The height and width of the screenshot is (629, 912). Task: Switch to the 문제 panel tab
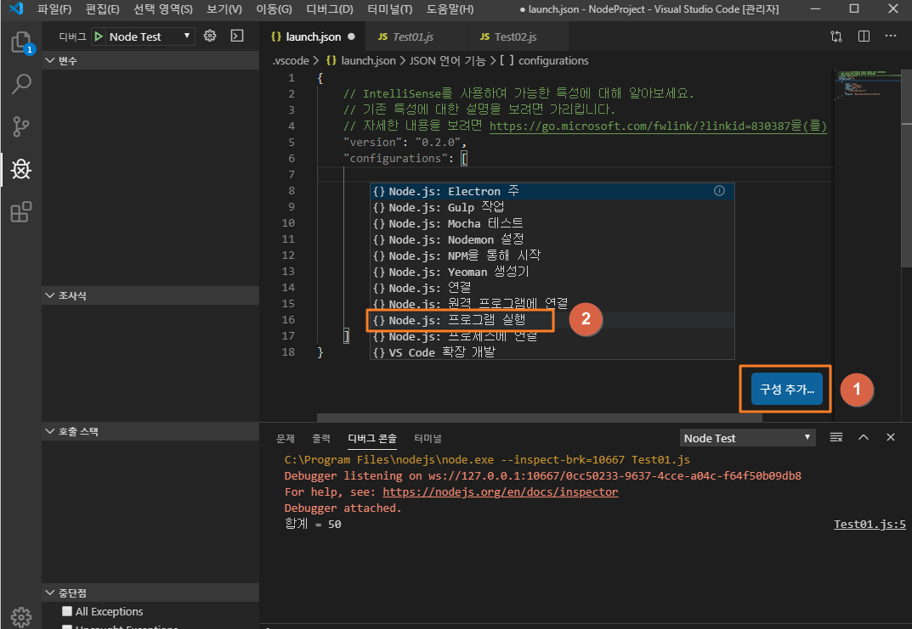[x=285, y=439]
